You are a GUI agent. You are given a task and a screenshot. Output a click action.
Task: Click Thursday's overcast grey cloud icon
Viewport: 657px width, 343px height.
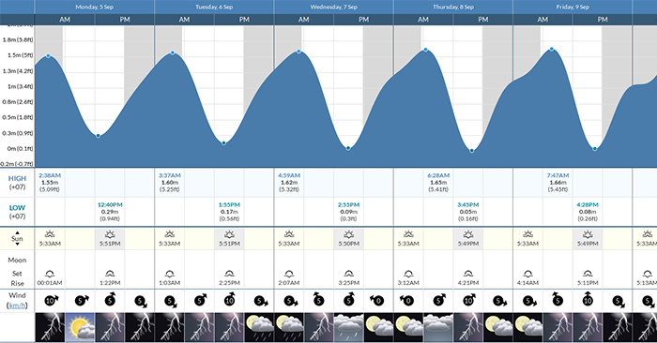(x=438, y=327)
